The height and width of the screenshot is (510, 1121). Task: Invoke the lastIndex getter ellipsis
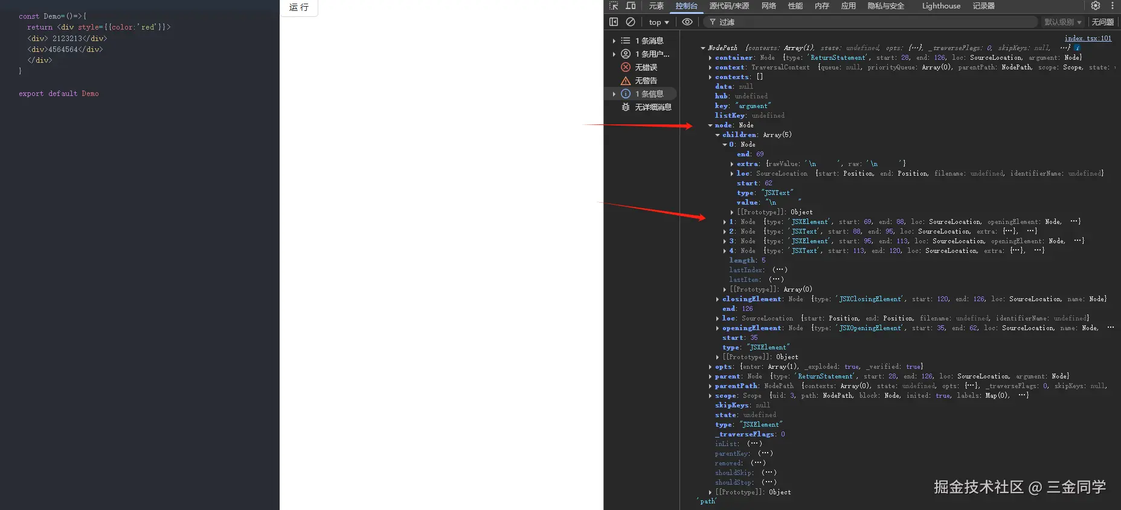(x=780, y=270)
